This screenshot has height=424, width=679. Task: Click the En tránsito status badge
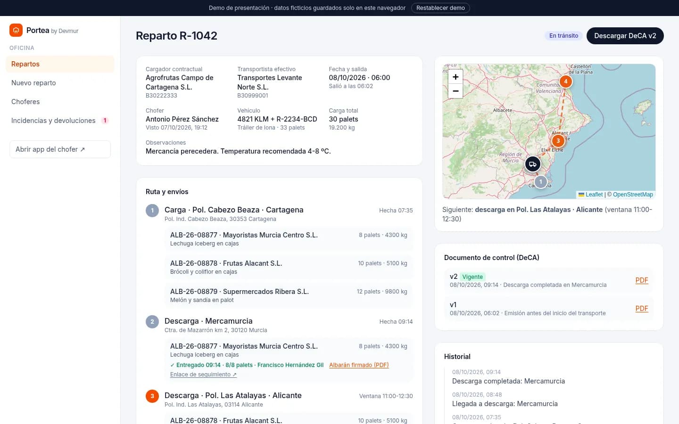coord(563,36)
